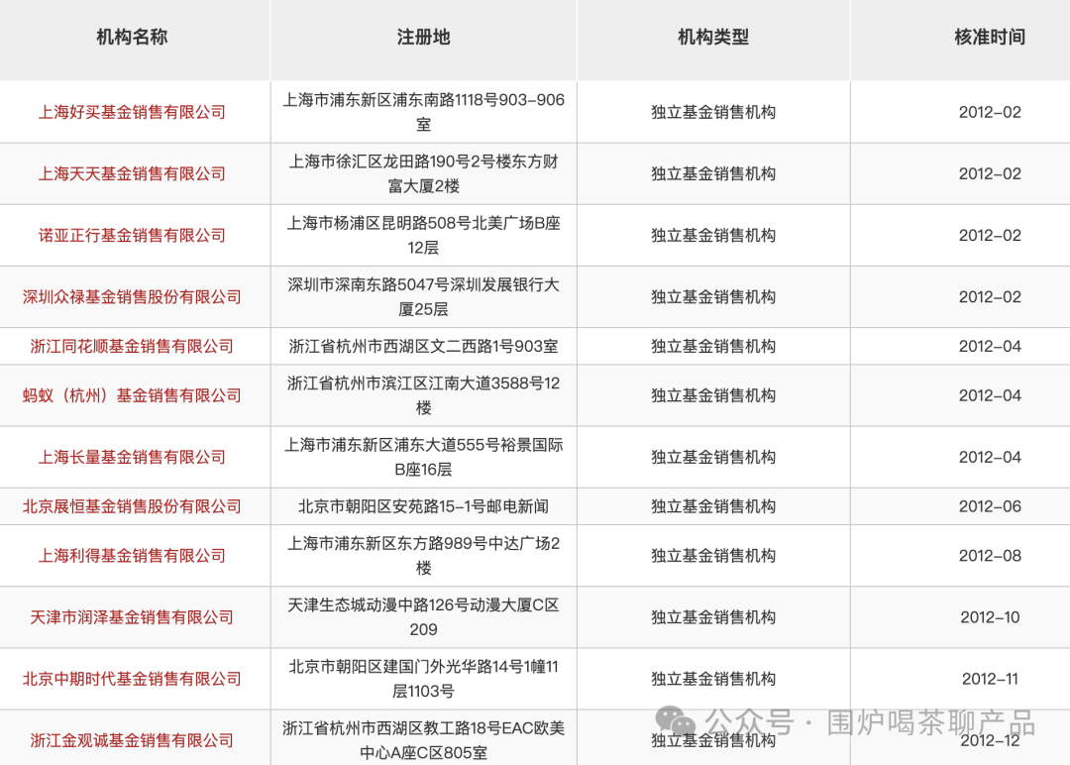Click 独立基金销售机构 in 上海好买 row
Viewport: 1070px width, 765px height.
point(713,112)
